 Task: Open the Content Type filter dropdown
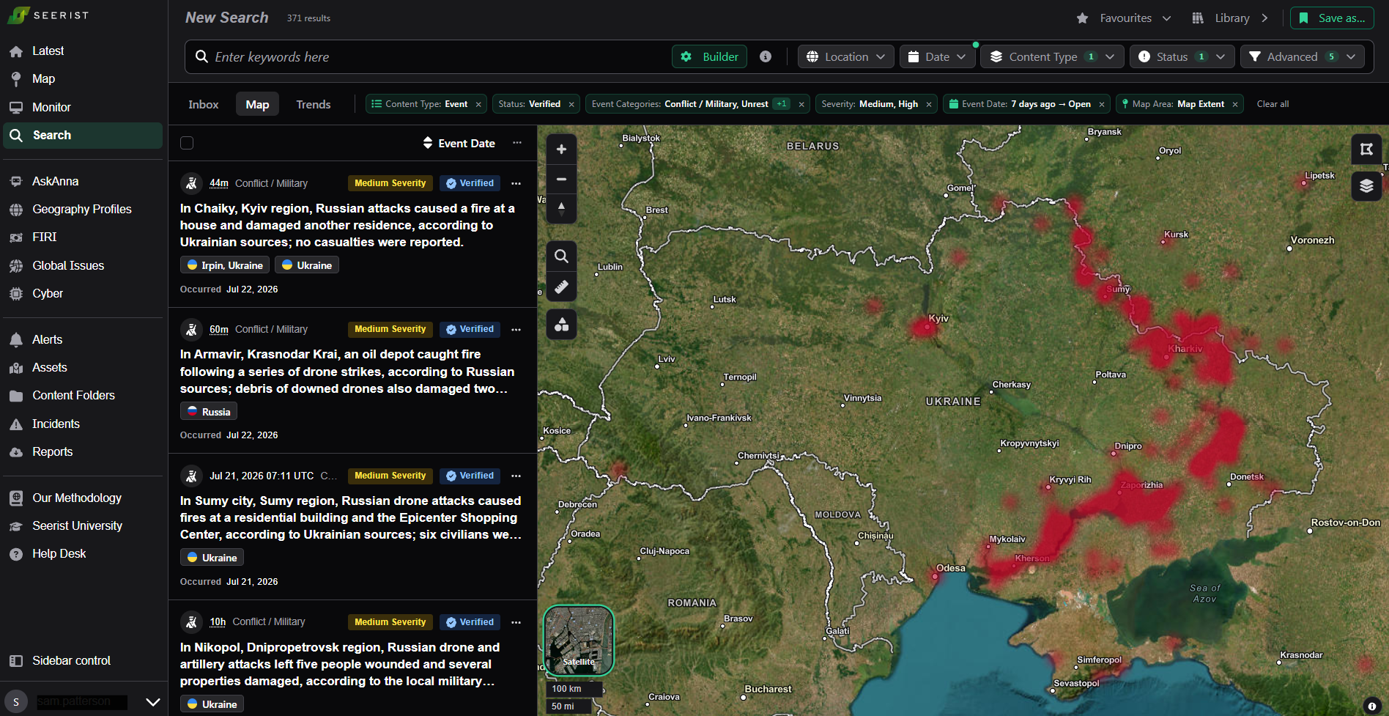(1052, 56)
